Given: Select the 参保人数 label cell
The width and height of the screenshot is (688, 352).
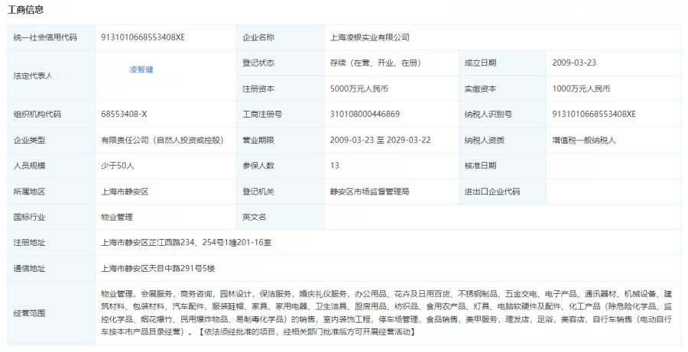Looking at the screenshot, I should (281, 166).
